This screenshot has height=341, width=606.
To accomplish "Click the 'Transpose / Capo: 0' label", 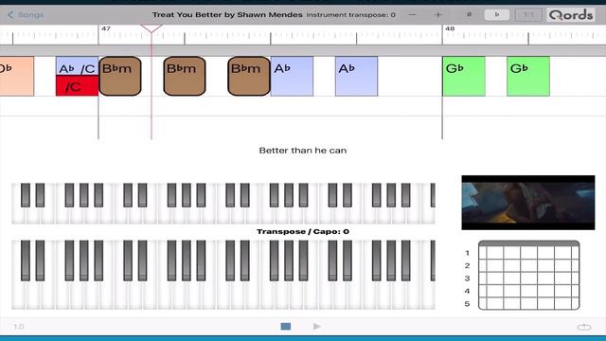I will coord(303,231).
